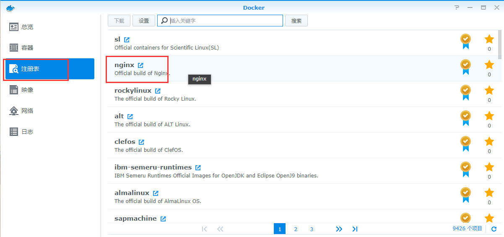Click official badge icon on ibm-semeru-runtimes row
The height and width of the screenshot is (237, 504).
[465, 169]
